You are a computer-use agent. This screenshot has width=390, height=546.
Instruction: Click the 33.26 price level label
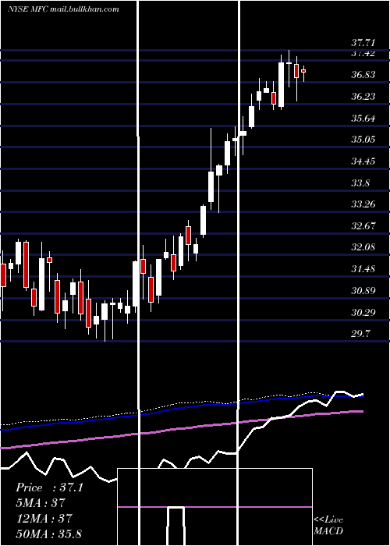point(363,204)
